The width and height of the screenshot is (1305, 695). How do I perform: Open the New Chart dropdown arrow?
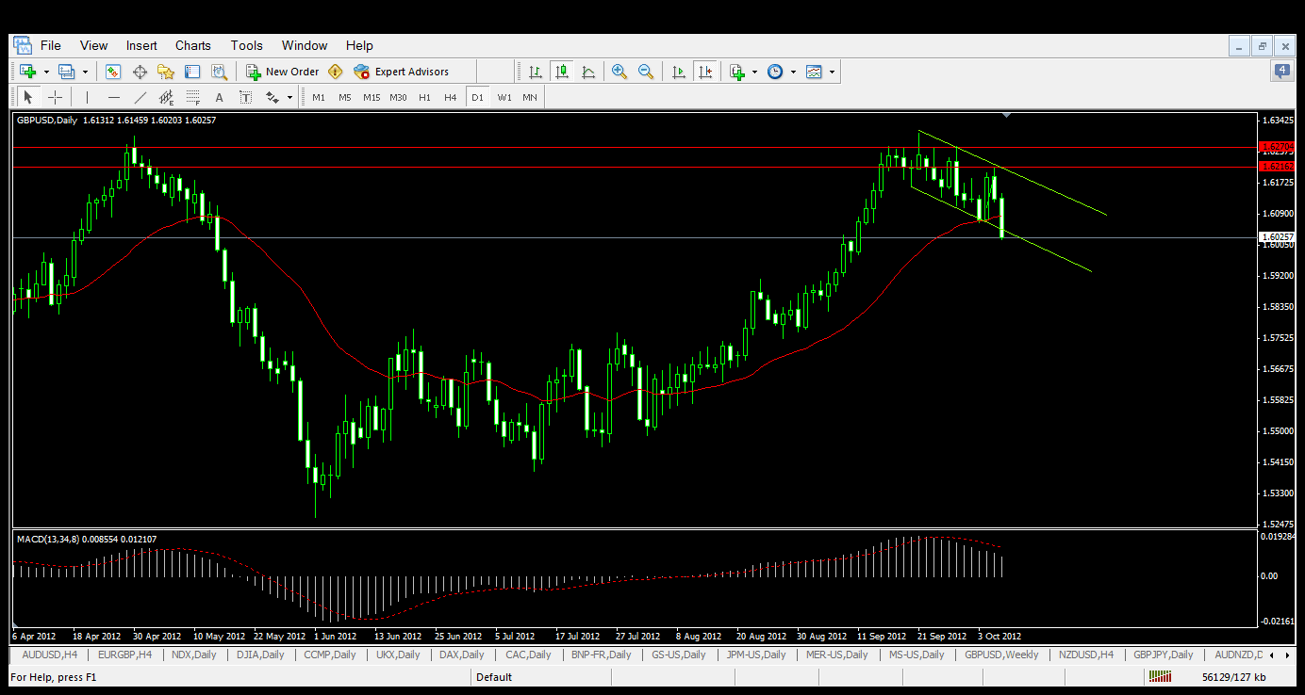point(46,72)
